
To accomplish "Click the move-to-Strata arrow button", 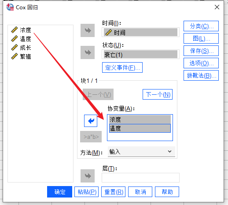I will [x=88, y=176].
